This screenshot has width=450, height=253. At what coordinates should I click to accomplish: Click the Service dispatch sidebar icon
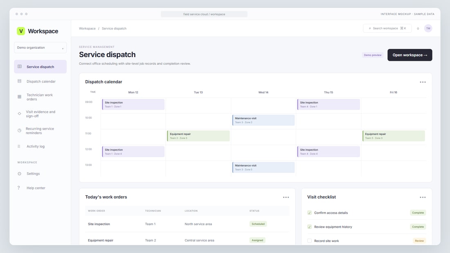click(x=20, y=67)
